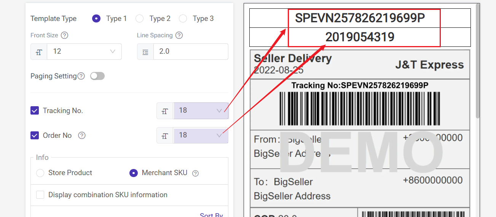Click the Line Spacing help icon
Viewport: 496px width, 217px height.
tap(179, 35)
